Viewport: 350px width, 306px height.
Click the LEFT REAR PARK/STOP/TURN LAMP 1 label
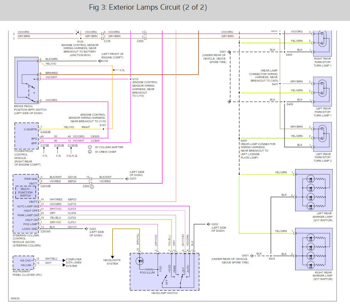coord(323,112)
